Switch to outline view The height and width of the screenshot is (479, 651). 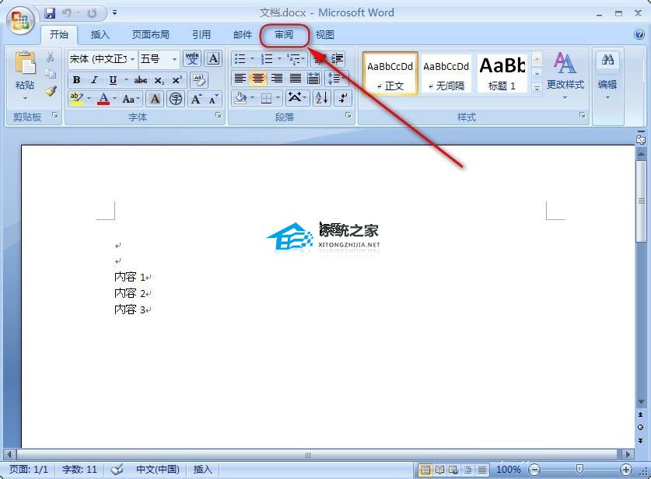point(467,470)
